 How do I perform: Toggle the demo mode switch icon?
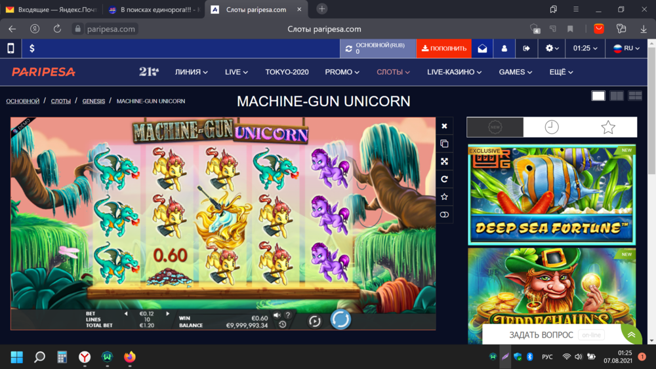pos(444,215)
